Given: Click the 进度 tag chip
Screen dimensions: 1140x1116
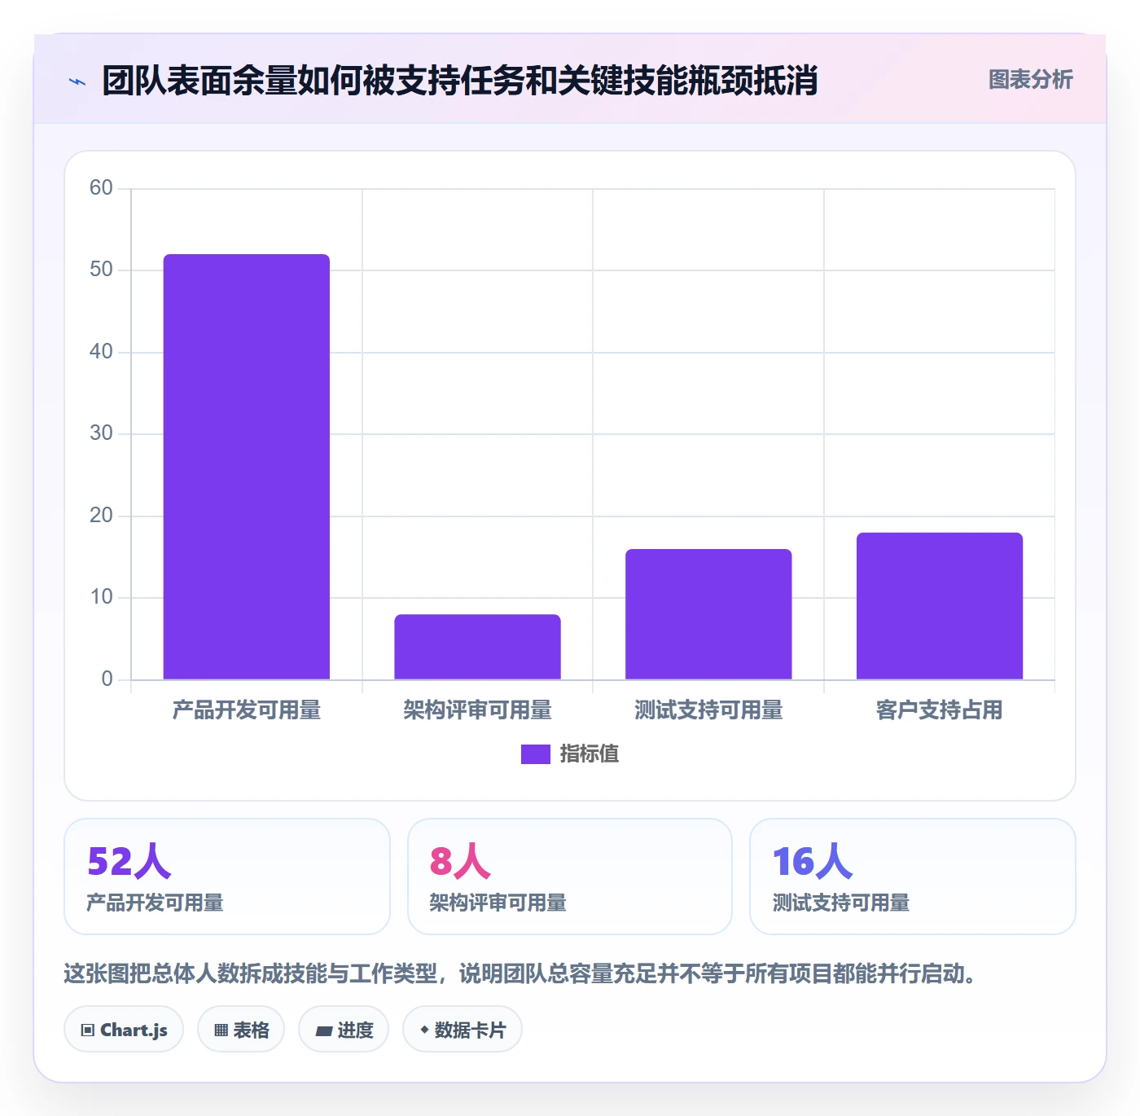Looking at the screenshot, I should click(344, 1030).
